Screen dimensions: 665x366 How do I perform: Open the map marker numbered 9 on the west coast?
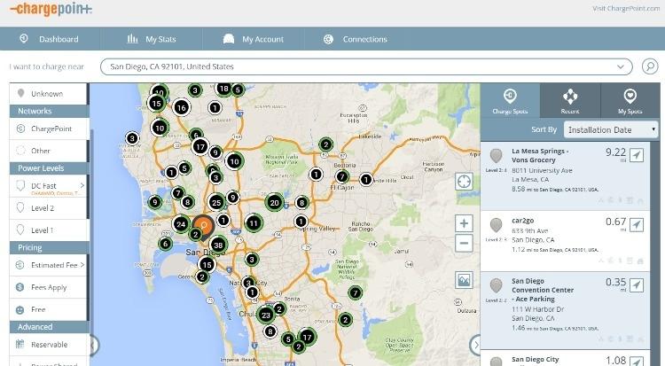(155, 202)
